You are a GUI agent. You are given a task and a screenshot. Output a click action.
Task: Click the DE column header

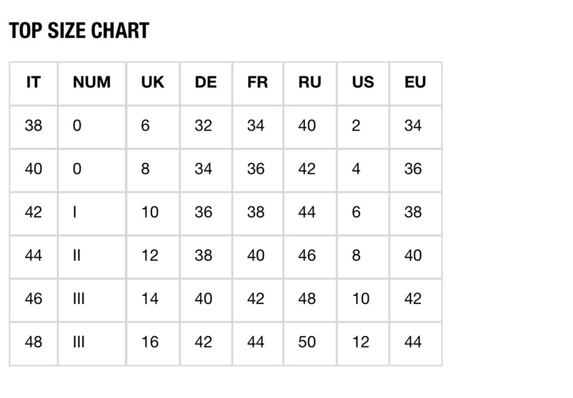[206, 84]
